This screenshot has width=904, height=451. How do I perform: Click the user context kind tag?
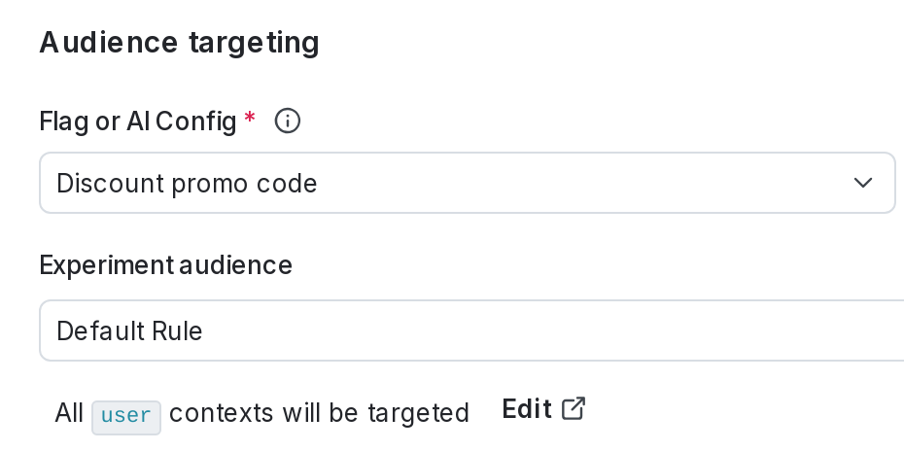pyautogui.click(x=126, y=415)
